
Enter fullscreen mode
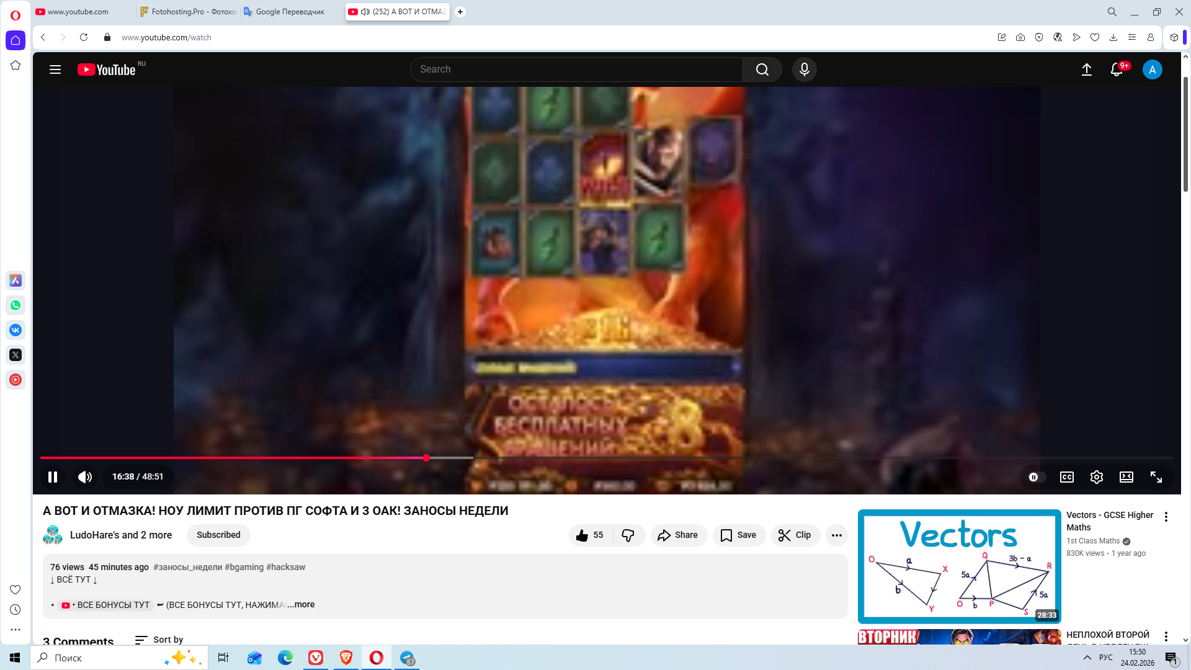[1156, 477]
